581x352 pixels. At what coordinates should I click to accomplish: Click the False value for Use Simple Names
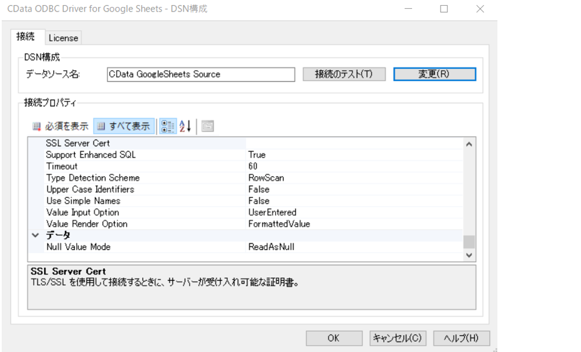click(259, 201)
